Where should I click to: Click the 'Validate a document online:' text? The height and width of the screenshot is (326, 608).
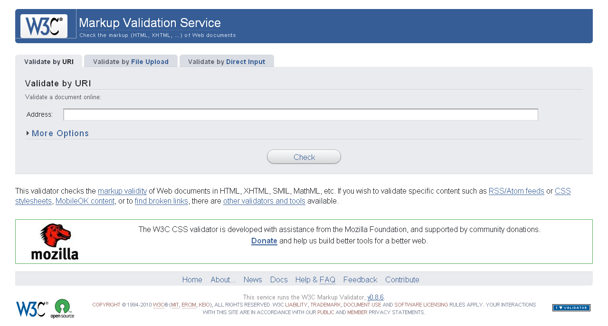click(x=63, y=97)
